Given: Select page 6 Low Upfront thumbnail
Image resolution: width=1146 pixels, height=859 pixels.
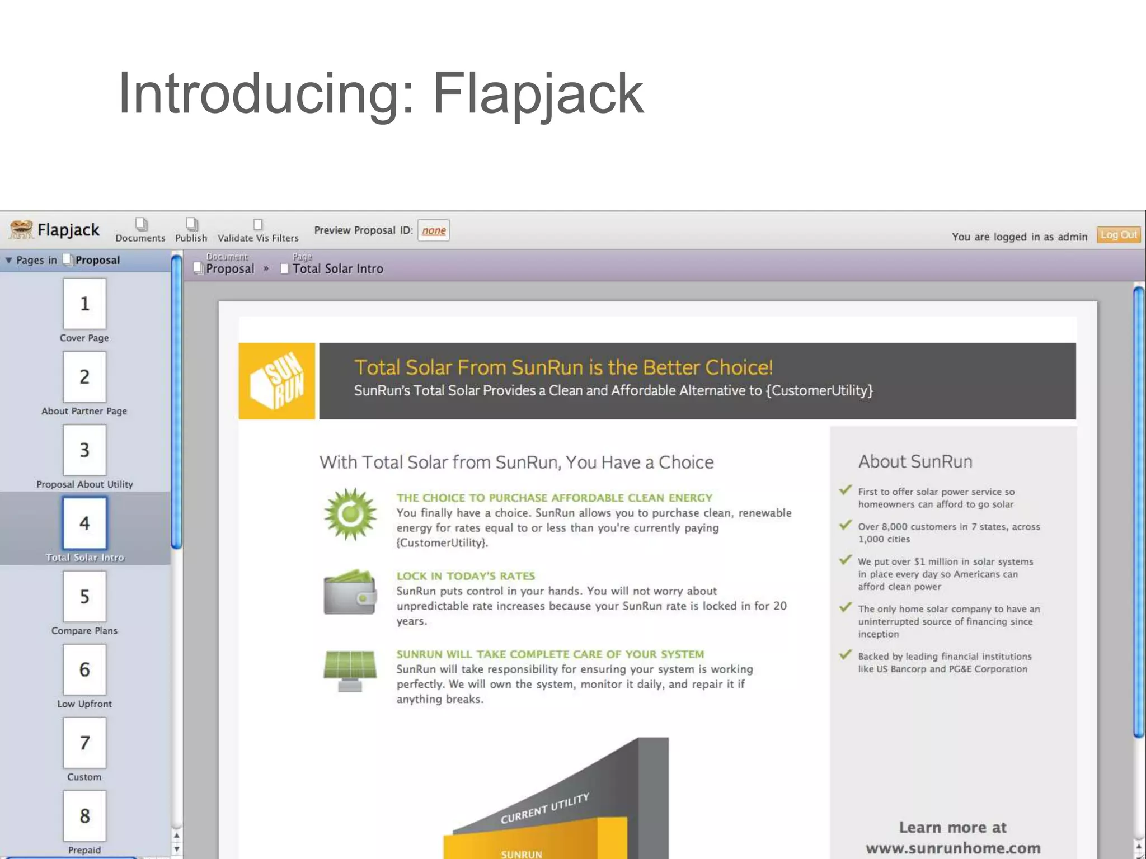Looking at the screenshot, I should tap(84, 670).
